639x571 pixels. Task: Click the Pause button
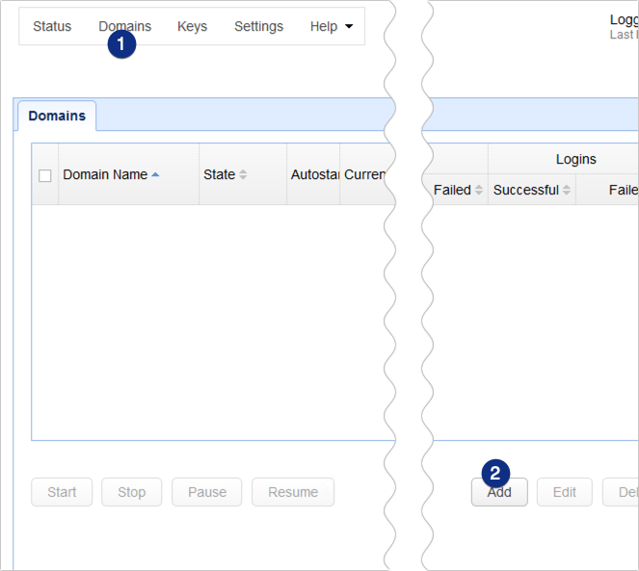(207, 492)
